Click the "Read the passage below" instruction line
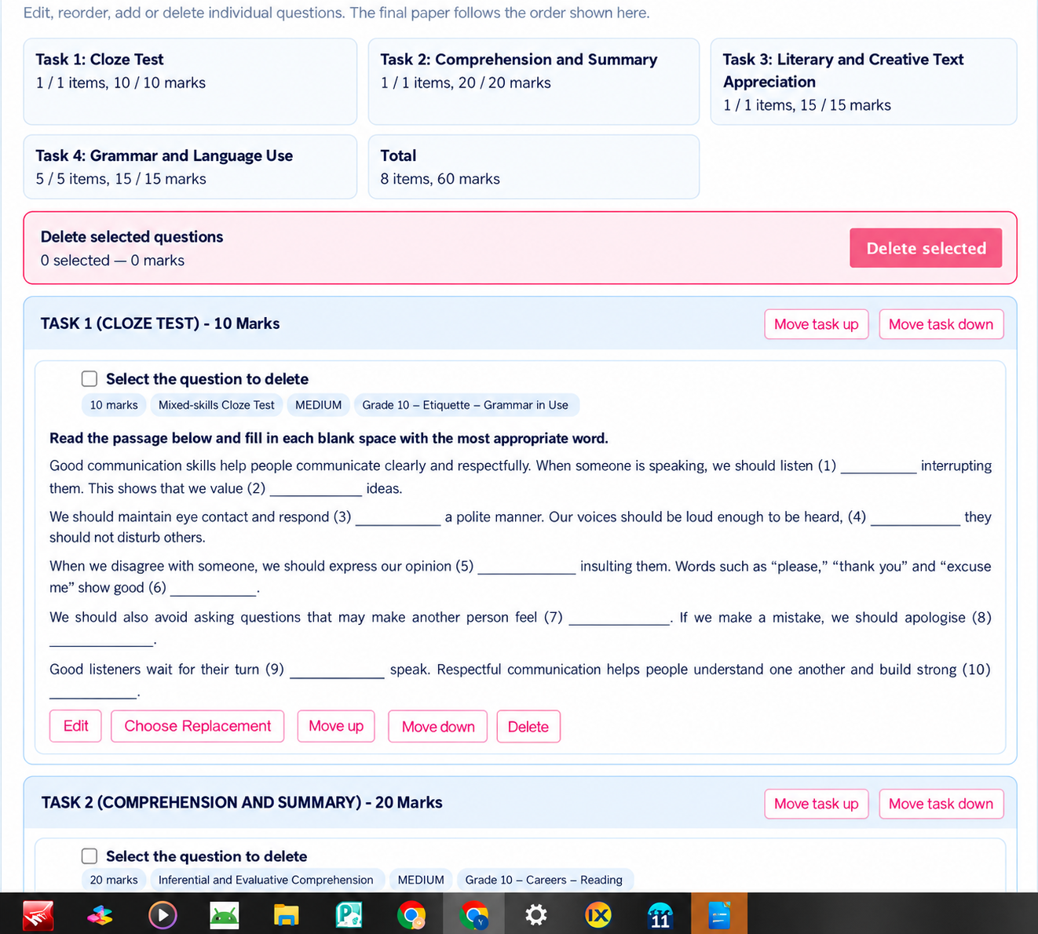 pos(329,438)
